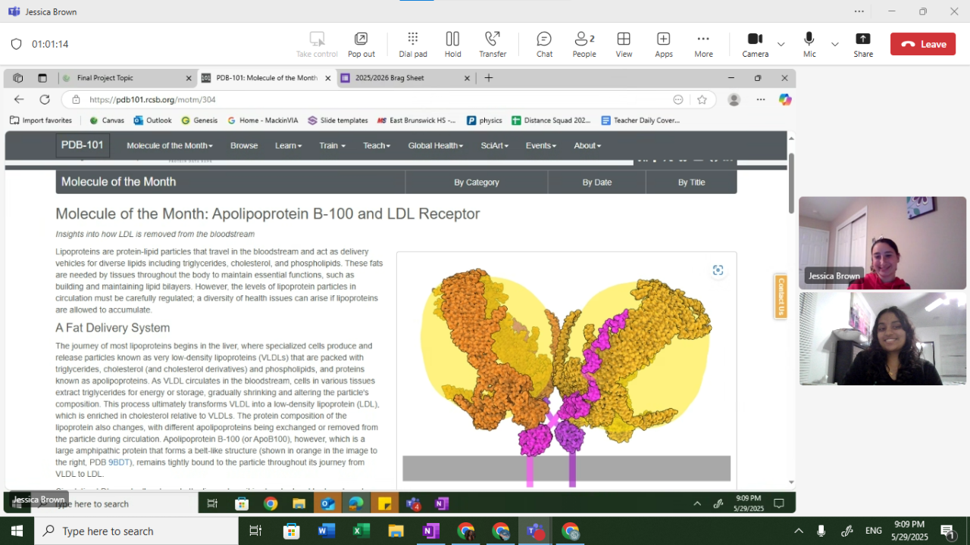
Task: Put the call on Hold
Action: click(x=452, y=44)
